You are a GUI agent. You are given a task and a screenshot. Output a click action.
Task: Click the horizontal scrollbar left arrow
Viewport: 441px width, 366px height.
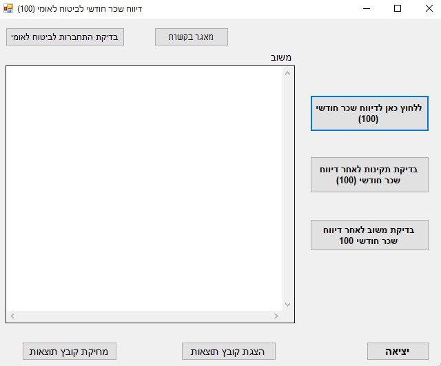coord(12,316)
